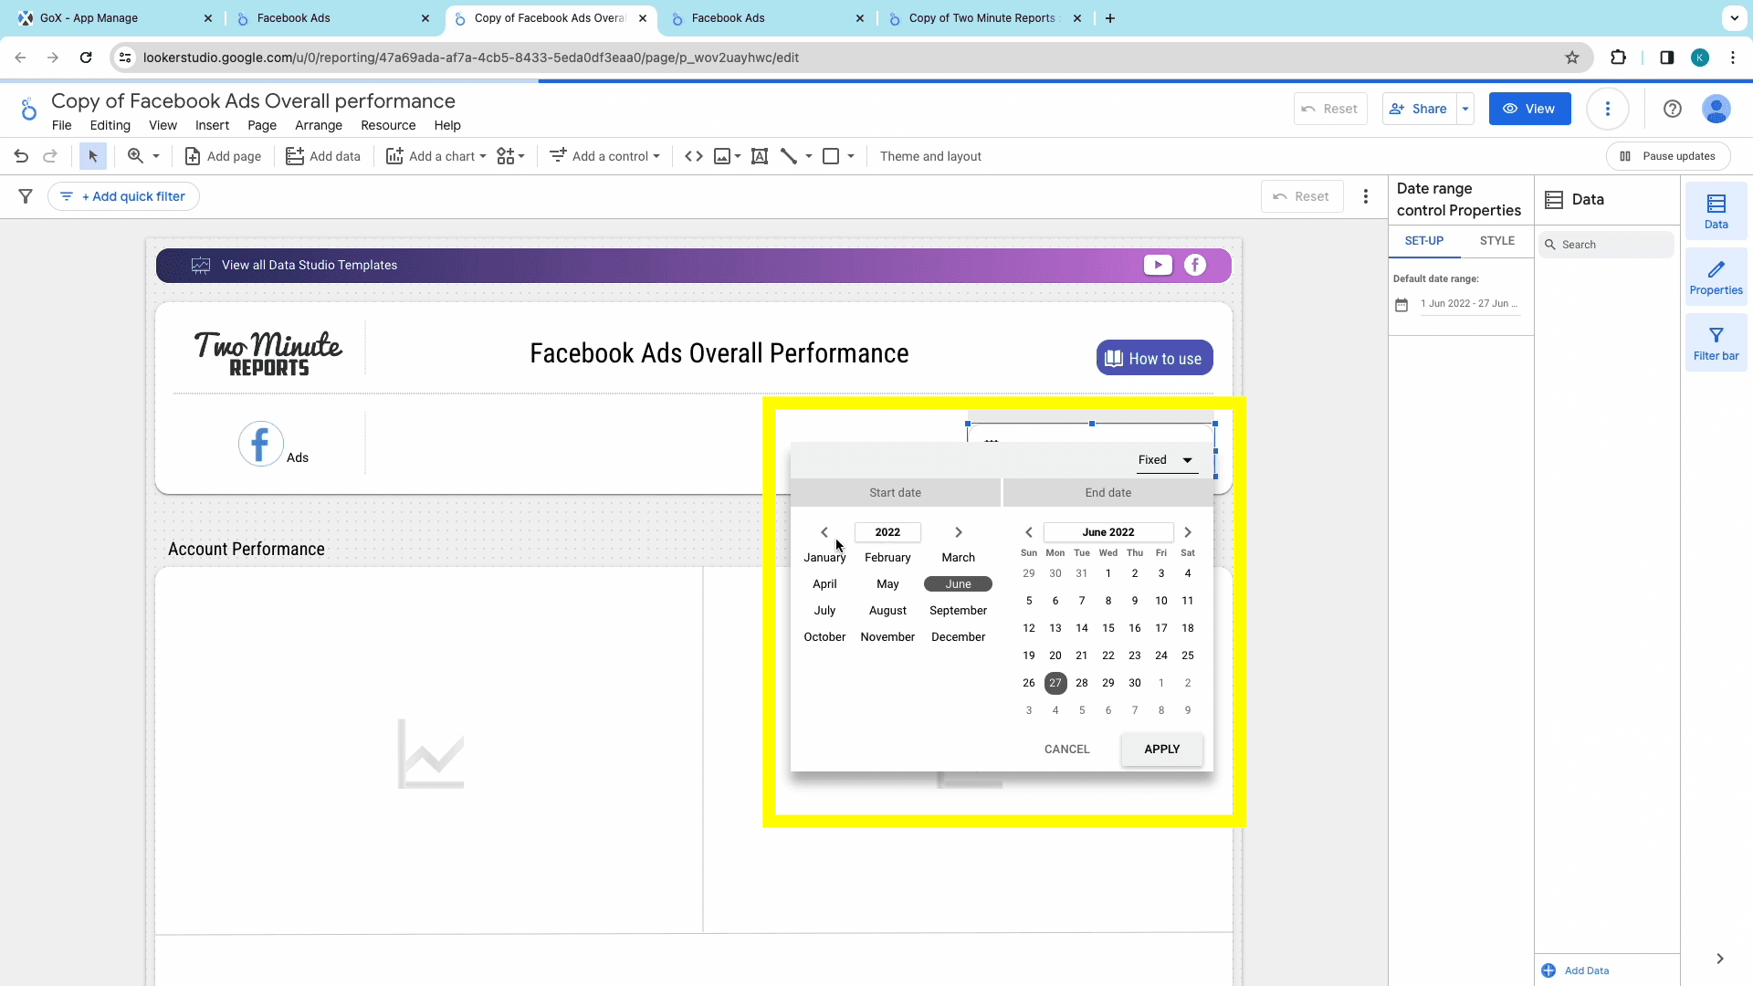Click the APPLY button

tap(1162, 750)
